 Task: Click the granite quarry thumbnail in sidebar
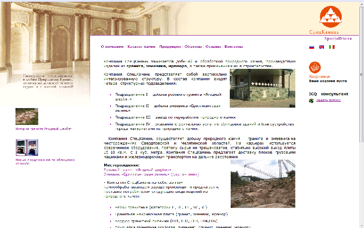pyautogui.click(x=27, y=117)
